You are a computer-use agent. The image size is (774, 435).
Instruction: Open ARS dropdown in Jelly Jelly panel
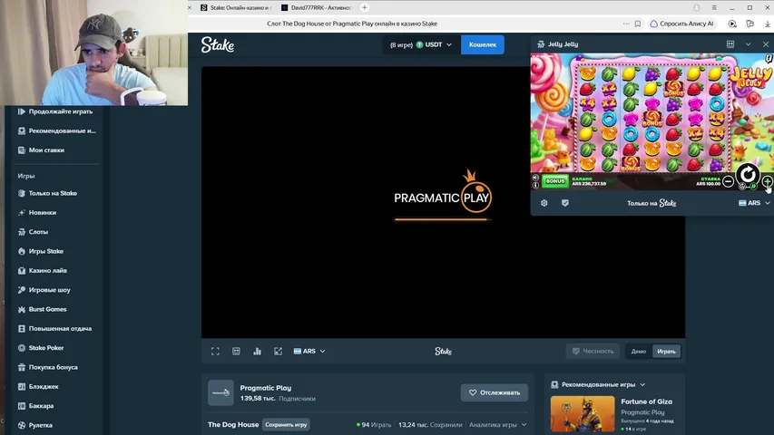point(754,203)
